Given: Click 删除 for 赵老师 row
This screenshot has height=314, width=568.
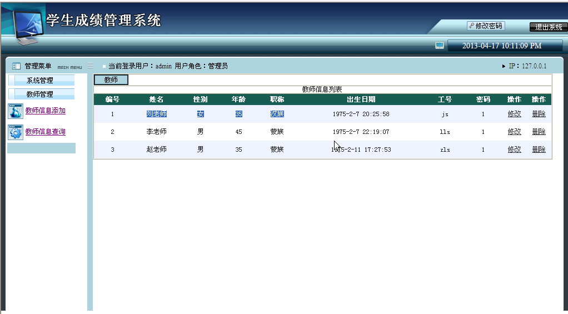Looking at the screenshot, I should 539,149.
